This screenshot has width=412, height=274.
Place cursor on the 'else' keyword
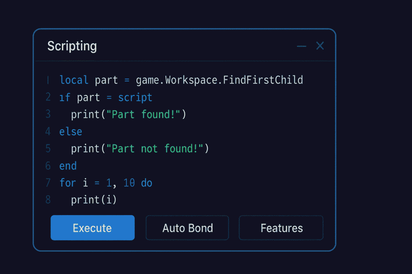pyautogui.click(x=71, y=132)
